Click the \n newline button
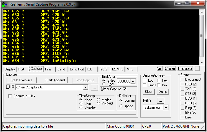 (x=160, y=69)
